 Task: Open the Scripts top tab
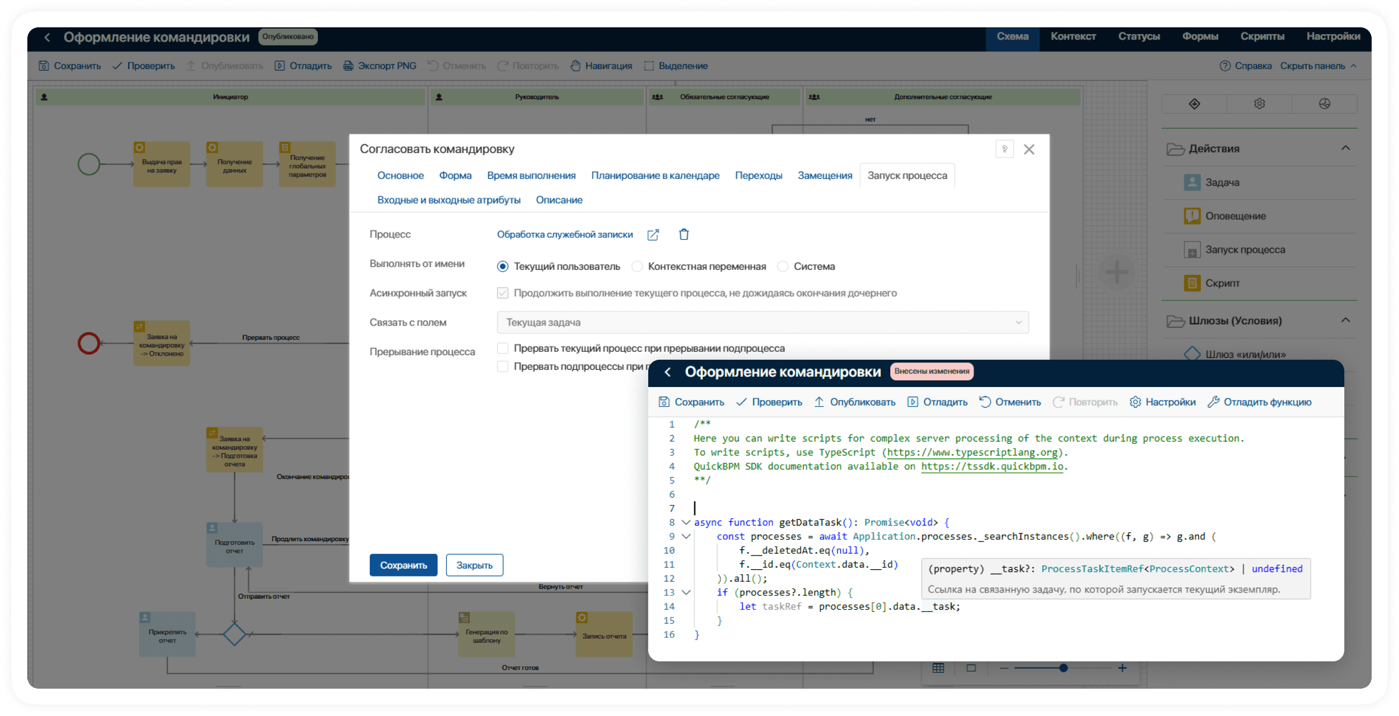[1262, 36]
